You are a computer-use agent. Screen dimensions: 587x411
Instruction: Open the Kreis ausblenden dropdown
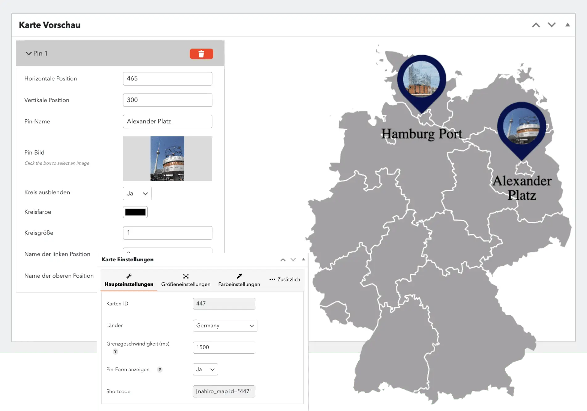[x=137, y=193]
